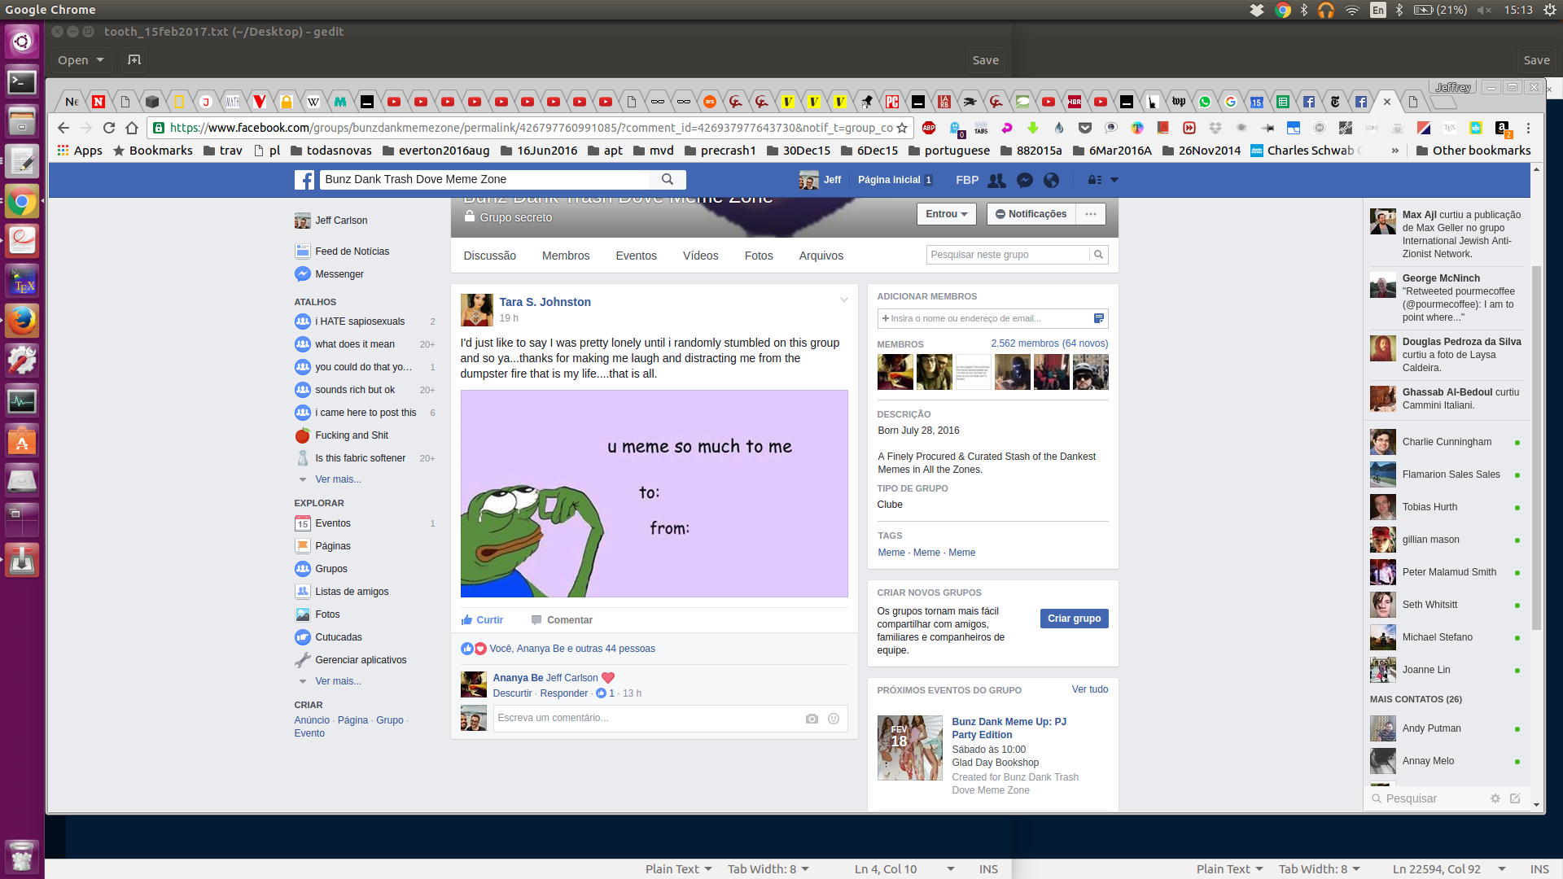Open the portuguese bookmarks folder
1563x879 pixels.
click(949, 151)
